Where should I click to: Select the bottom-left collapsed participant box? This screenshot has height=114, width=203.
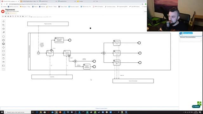pos(52,77)
